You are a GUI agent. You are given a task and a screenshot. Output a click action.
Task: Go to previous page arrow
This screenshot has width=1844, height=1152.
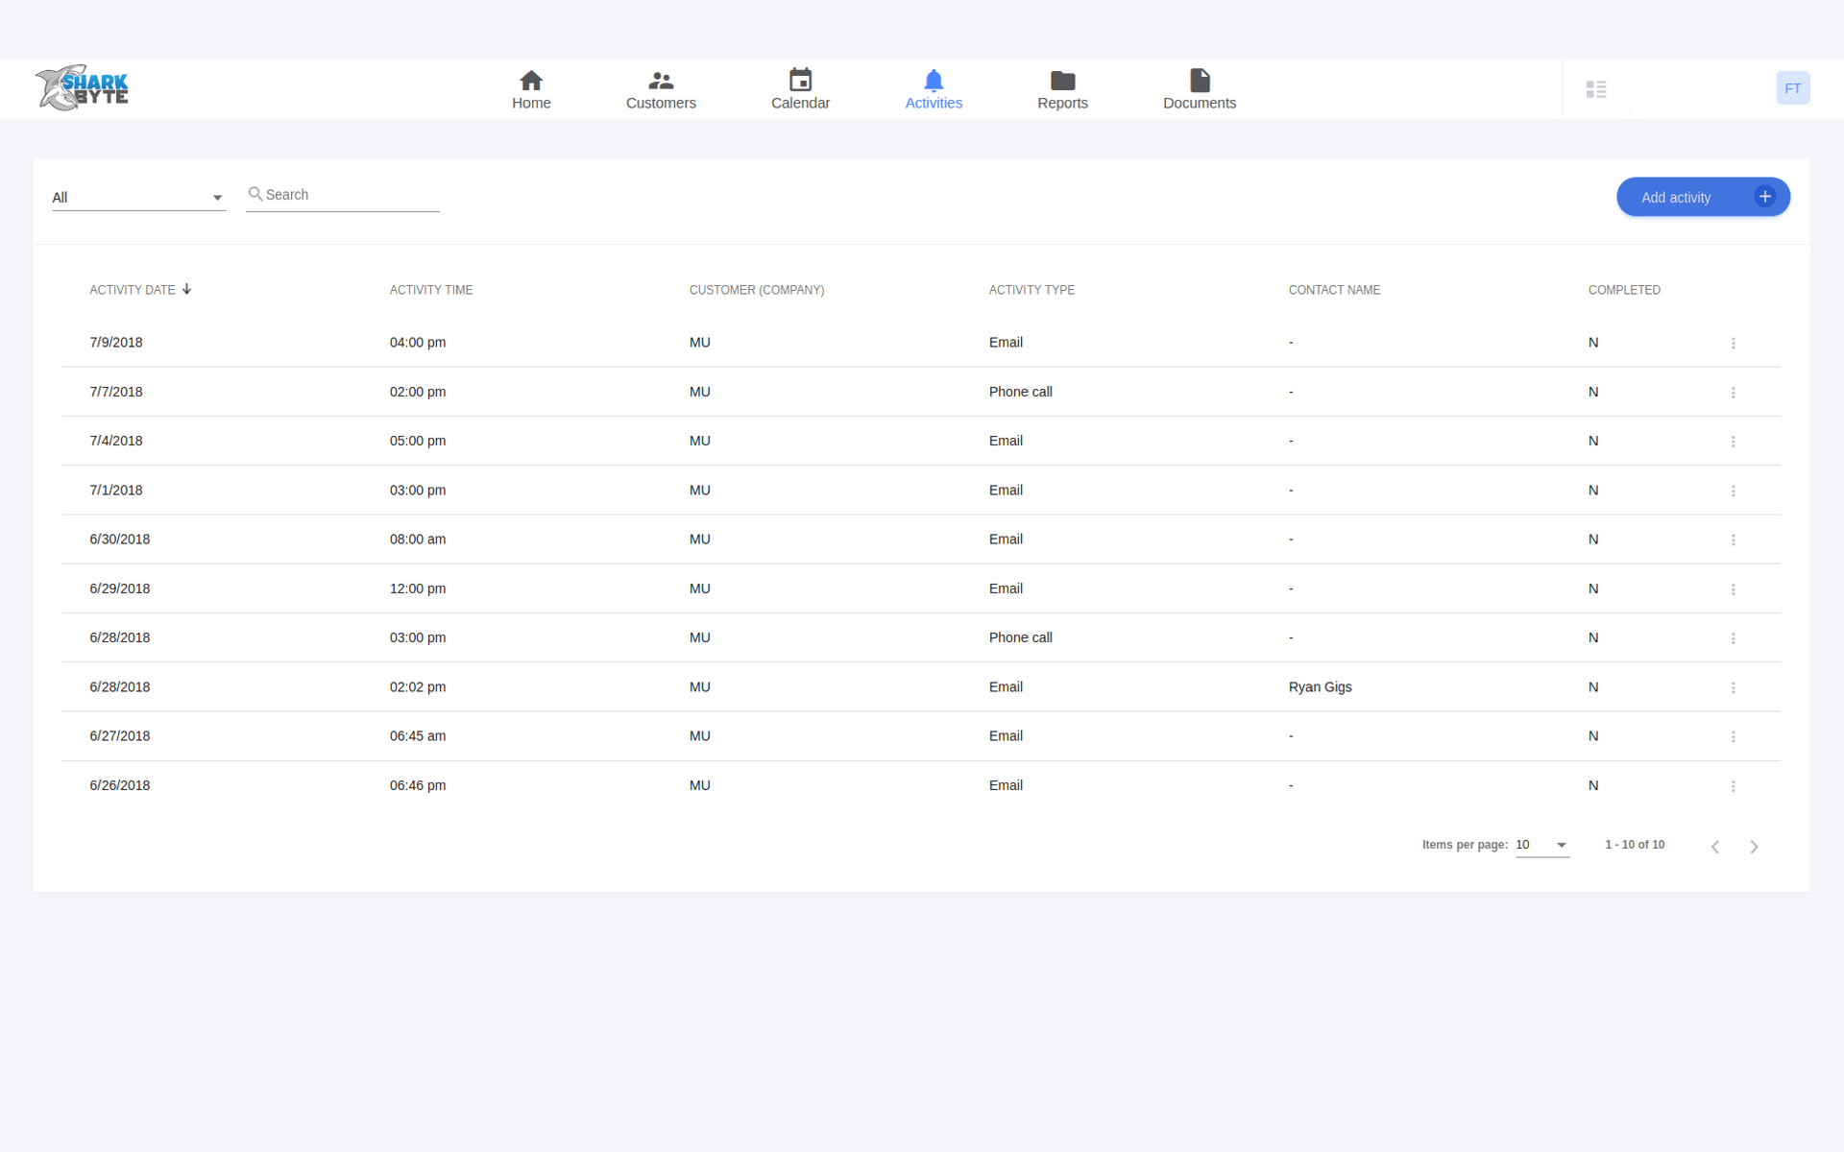pos(1714,847)
